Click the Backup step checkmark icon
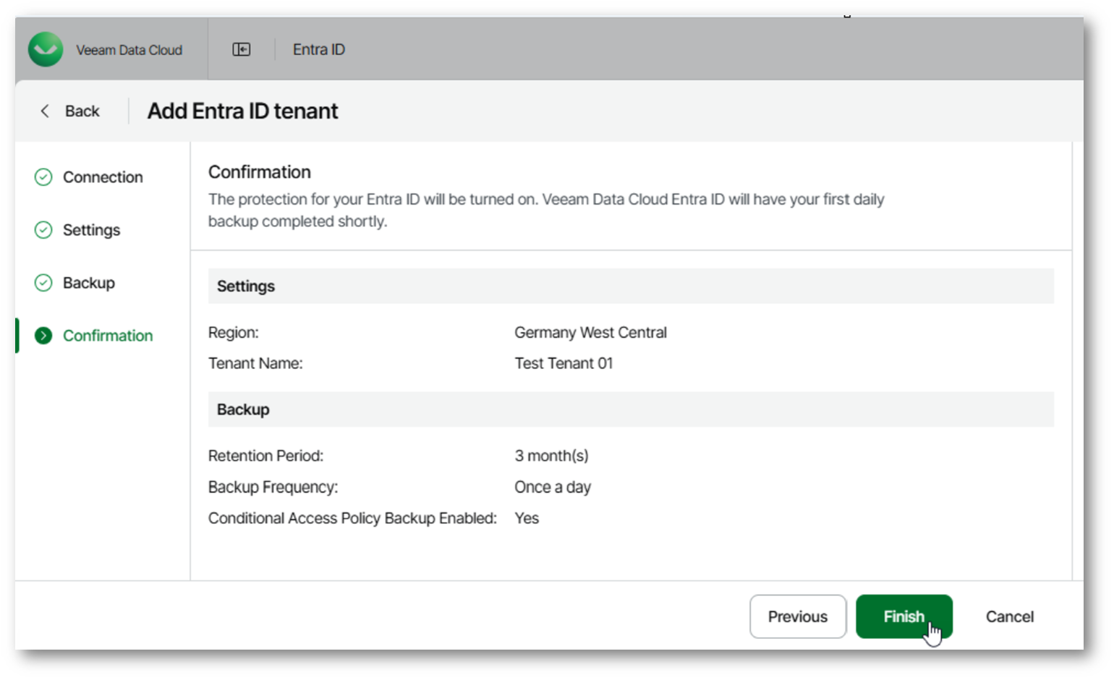 coord(43,283)
